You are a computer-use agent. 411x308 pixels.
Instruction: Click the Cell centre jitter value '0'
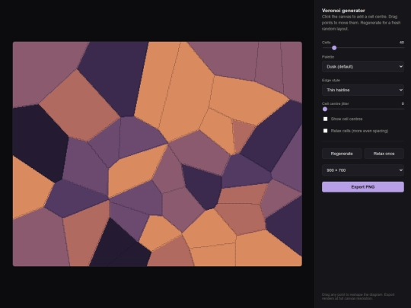(403, 103)
